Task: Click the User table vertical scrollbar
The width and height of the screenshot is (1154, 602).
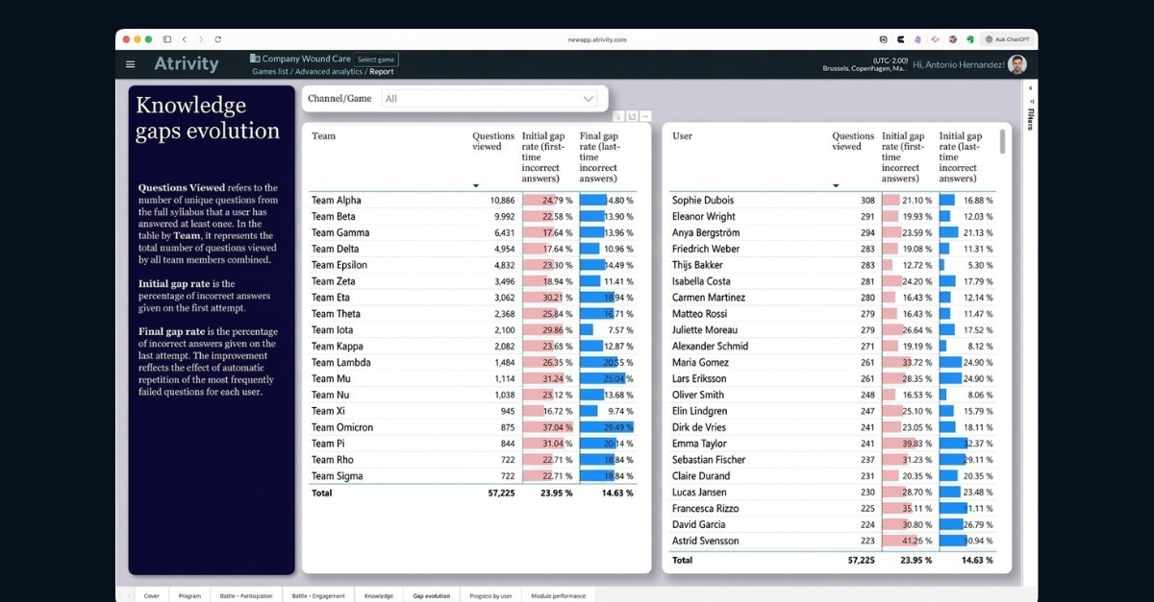Action: tap(1003, 141)
